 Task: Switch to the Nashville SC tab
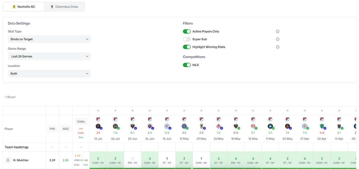pyautogui.click(x=24, y=7)
